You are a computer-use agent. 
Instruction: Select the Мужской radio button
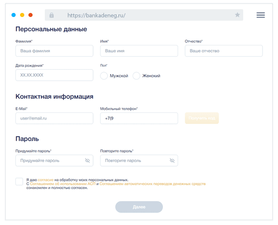tap(104, 76)
